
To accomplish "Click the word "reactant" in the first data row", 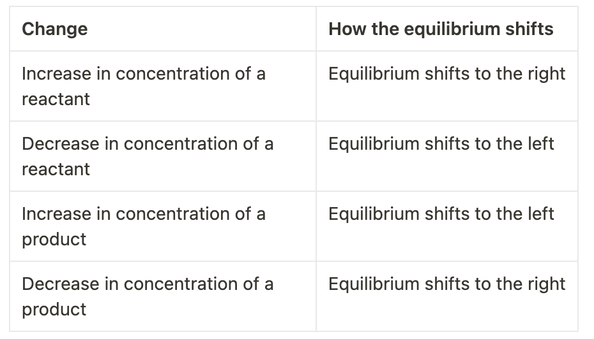I will pyautogui.click(x=56, y=99).
